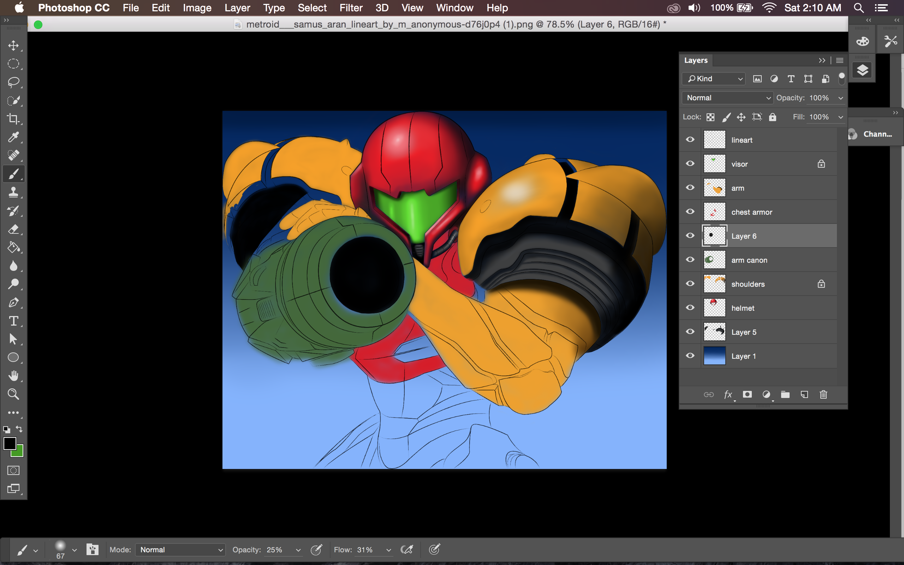
Task: Select the Lasso tool
Action: (13, 82)
